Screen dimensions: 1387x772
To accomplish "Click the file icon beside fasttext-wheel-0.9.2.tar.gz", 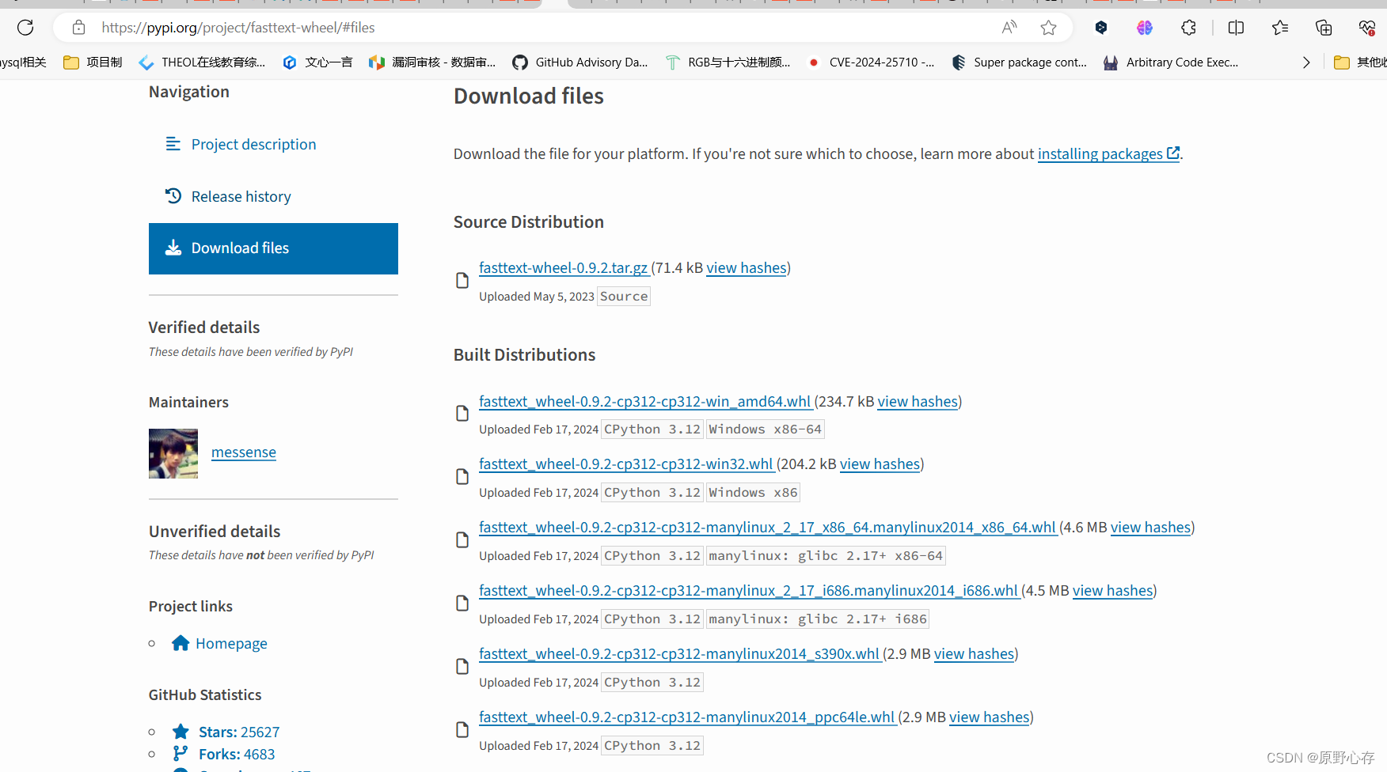I will click(462, 280).
